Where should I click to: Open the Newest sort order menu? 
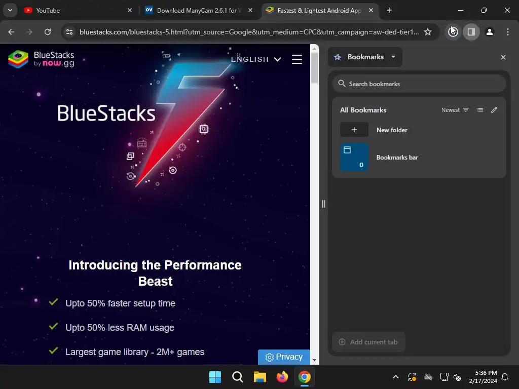(455, 110)
